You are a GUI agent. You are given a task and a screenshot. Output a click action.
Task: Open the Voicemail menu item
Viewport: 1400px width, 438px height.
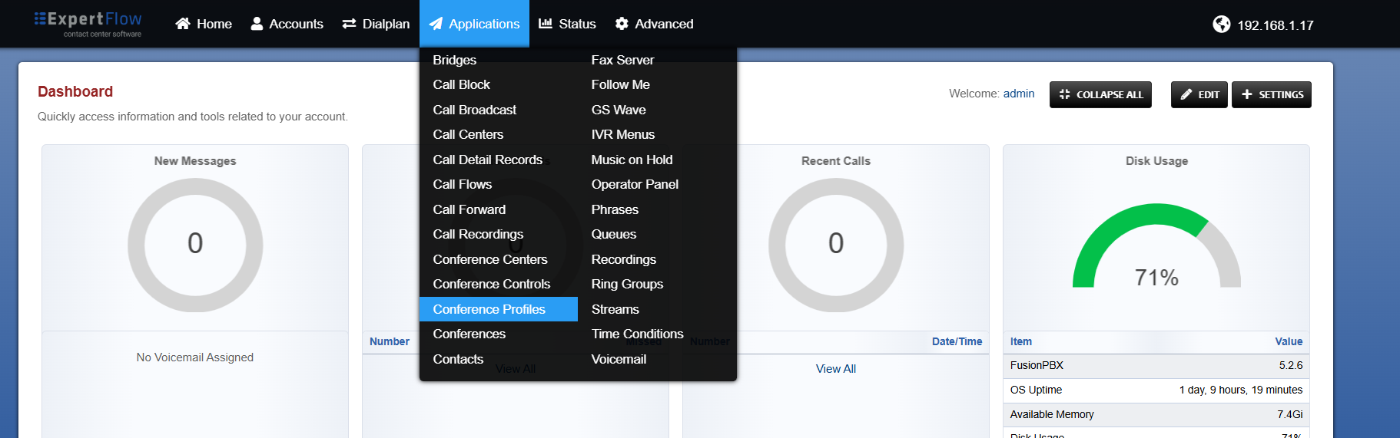click(619, 359)
